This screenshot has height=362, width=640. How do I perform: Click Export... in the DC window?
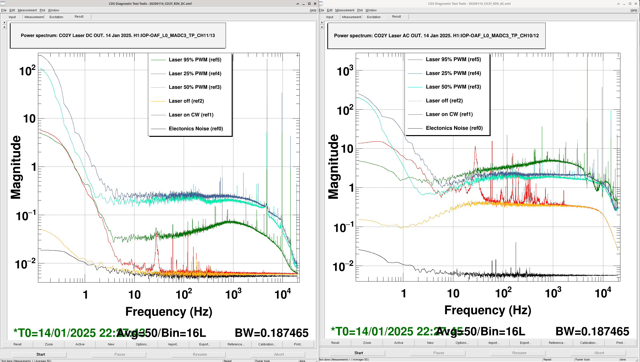205,344
